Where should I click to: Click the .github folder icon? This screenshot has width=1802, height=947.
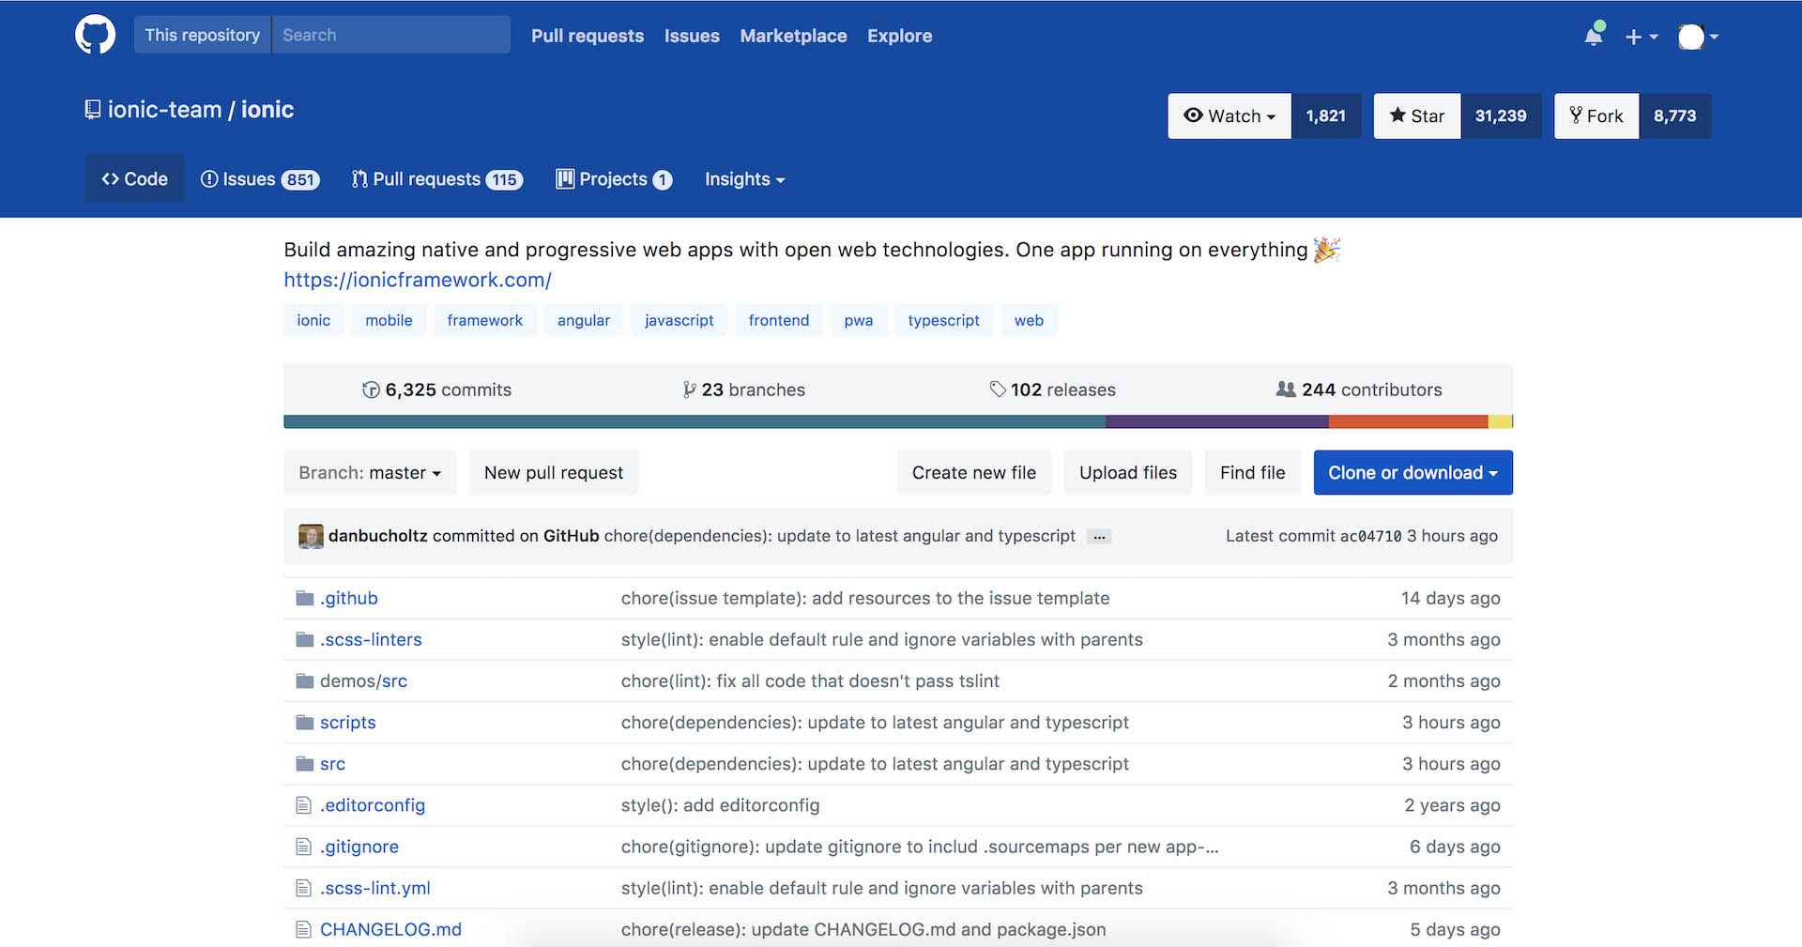304,598
